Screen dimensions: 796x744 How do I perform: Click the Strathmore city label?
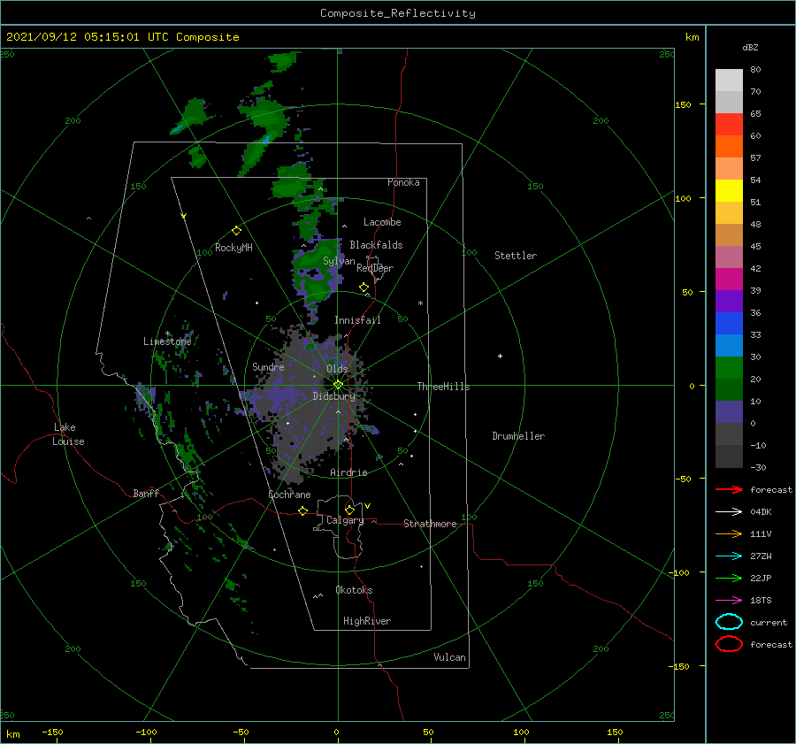[431, 524]
